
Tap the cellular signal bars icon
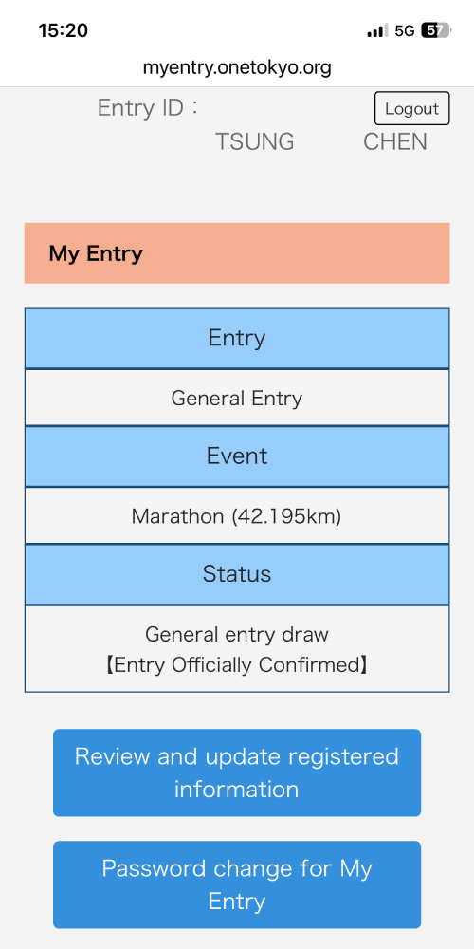[x=378, y=31]
